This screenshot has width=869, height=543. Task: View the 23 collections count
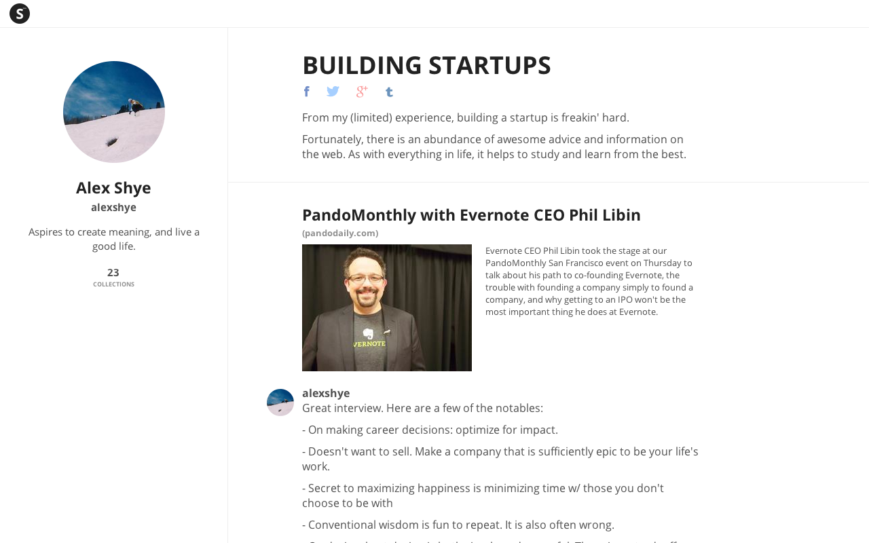click(x=113, y=273)
